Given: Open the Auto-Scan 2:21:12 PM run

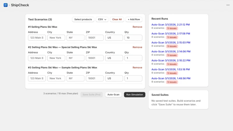Looking at the screenshot, I should point(171,25).
